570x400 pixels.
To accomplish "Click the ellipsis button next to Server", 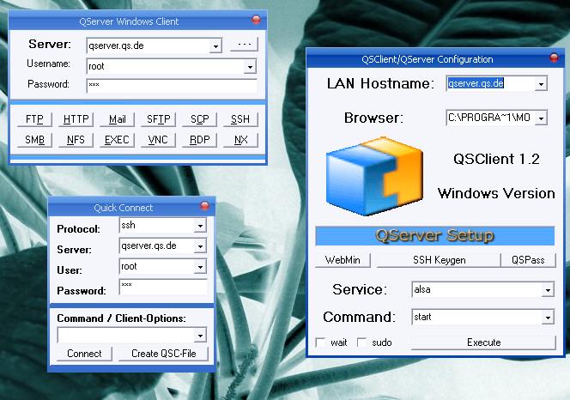I will tap(244, 45).
